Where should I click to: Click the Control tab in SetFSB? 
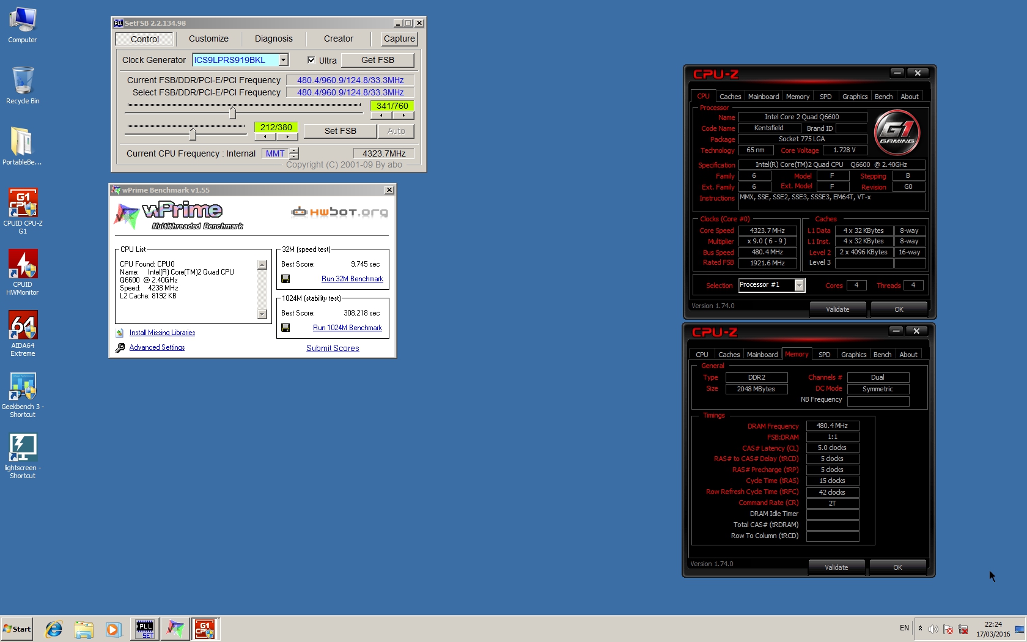(x=145, y=39)
